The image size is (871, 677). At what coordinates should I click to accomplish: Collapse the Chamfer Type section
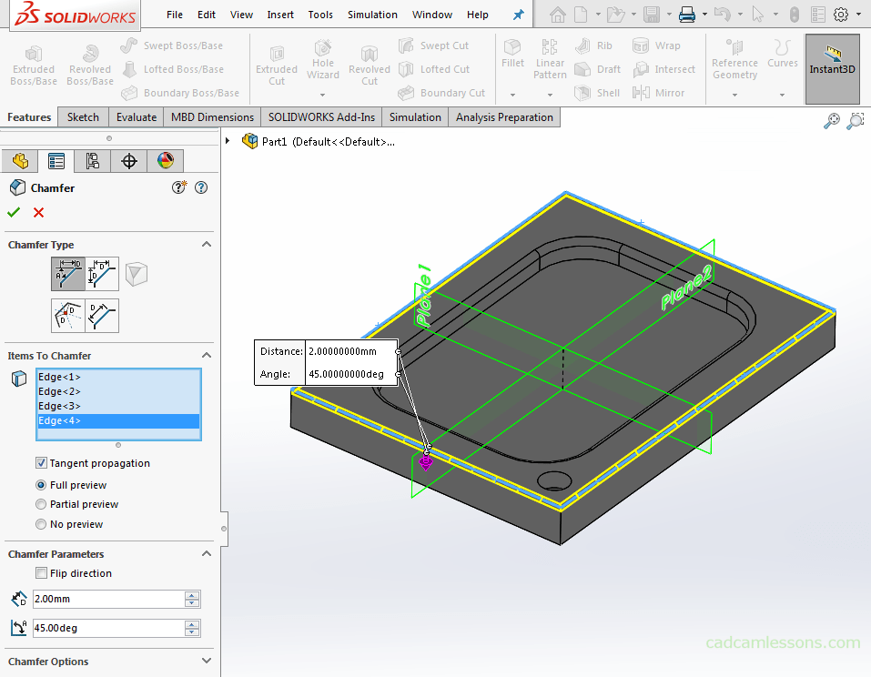click(207, 245)
